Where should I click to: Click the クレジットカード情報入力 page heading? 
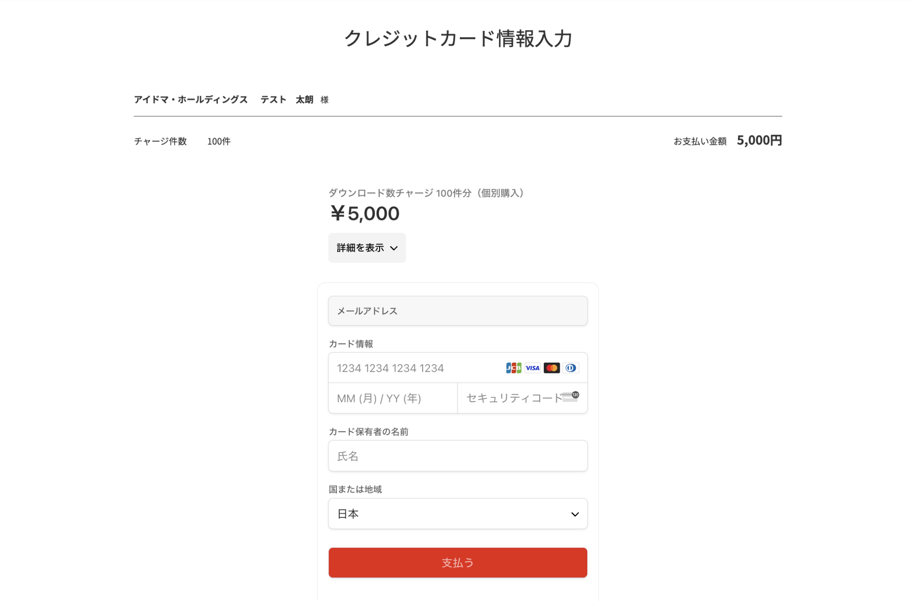[458, 39]
